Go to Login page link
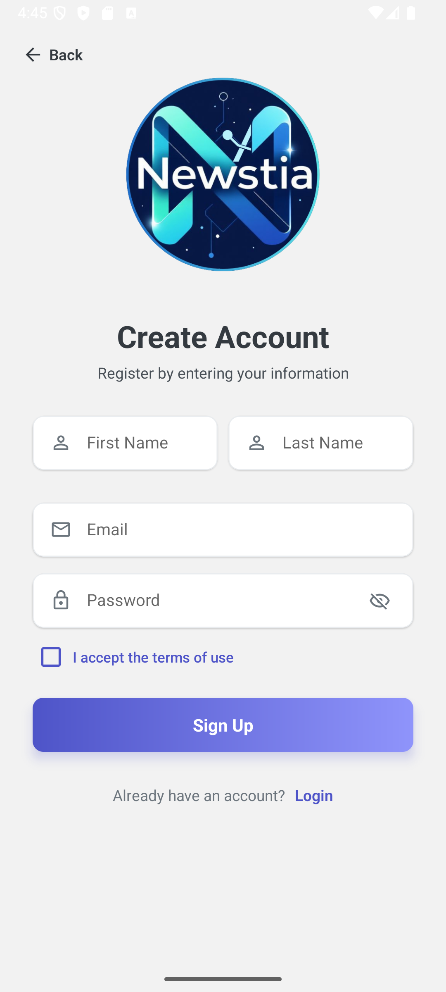 click(x=313, y=796)
